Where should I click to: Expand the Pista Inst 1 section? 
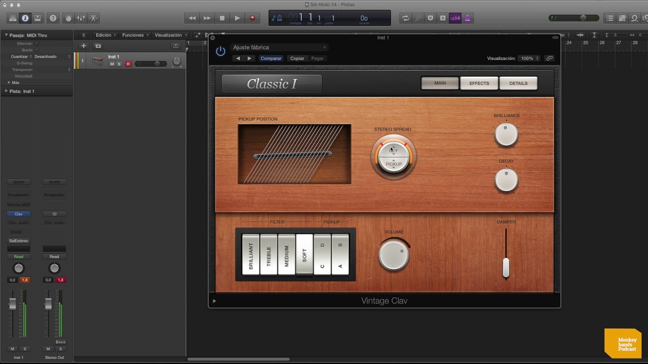(7, 92)
